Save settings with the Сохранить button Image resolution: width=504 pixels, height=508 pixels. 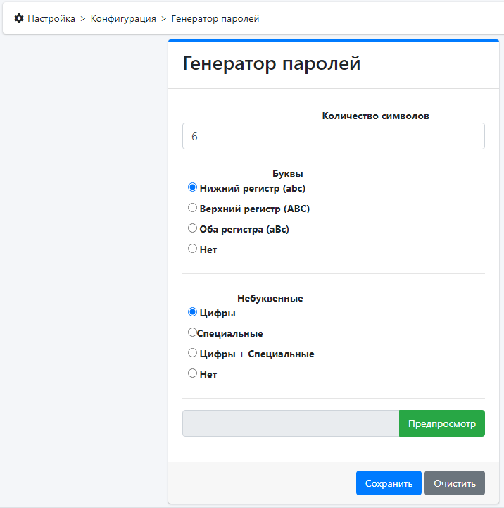click(x=389, y=483)
